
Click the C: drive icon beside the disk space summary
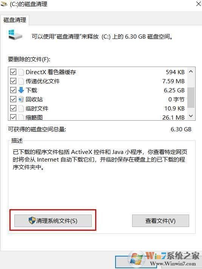pyautogui.click(x=15, y=35)
